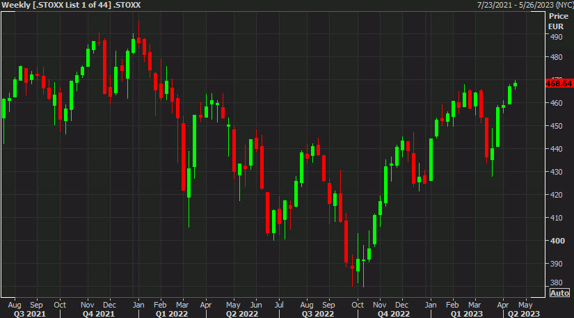Click the date range 7/23/2021 - 5/26/2023
Viewport: 574px width, 318px height.
tap(525, 5)
